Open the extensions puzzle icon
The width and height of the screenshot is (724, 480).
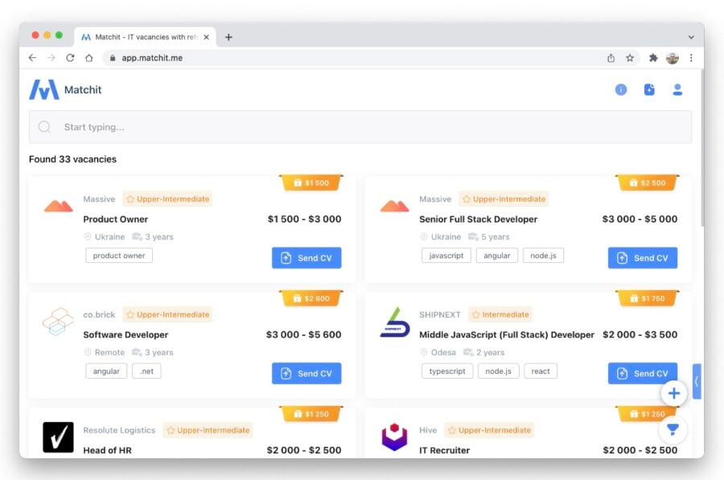pyautogui.click(x=653, y=58)
